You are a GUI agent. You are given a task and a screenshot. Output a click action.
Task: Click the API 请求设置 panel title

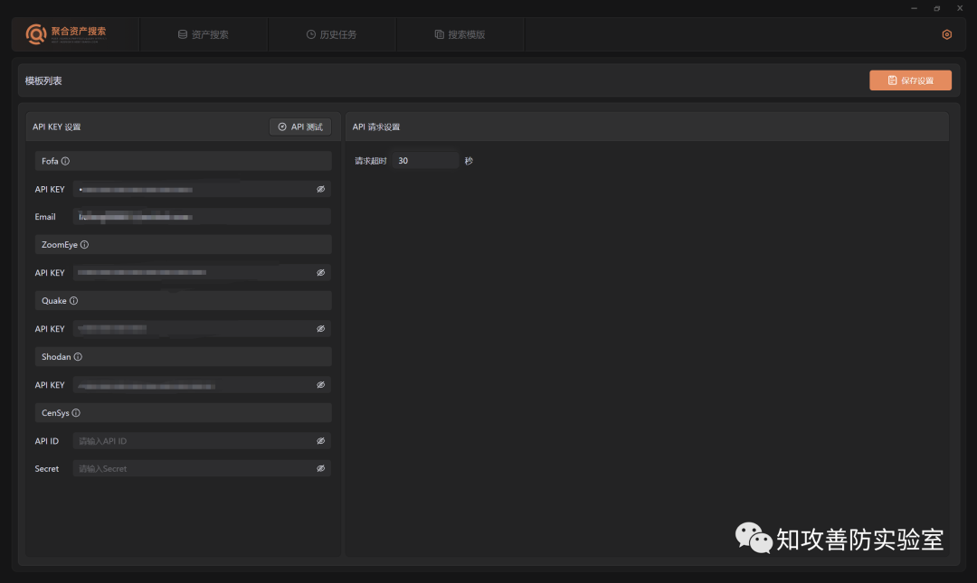[376, 127]
